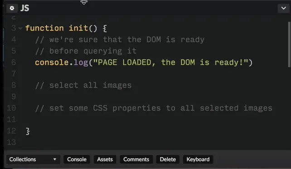This screenshot has width=291, height=169.
Task: Click line number 9 in the gutter
Action: point(14,97)
